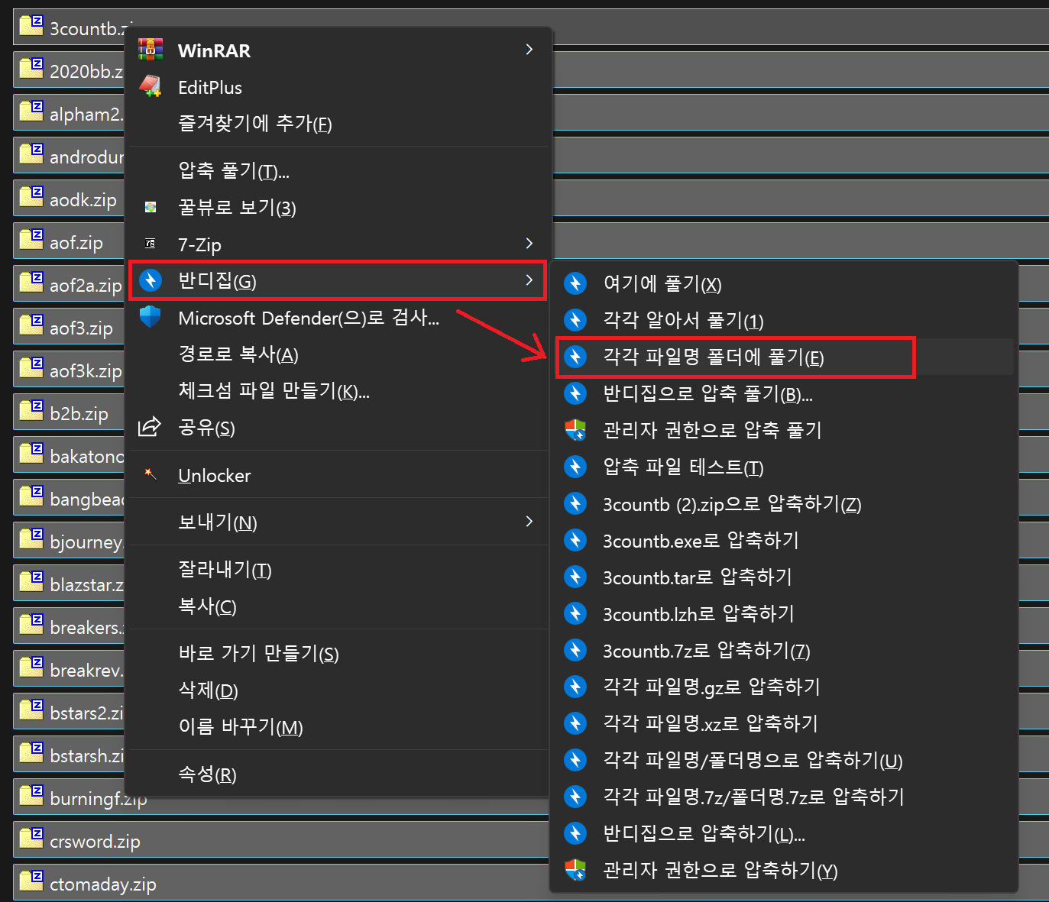Click the icon beside 각각 파일명/폴더명으로 압축하기
This screenshot has width=1049, height=902.
(x=575, y=760)
